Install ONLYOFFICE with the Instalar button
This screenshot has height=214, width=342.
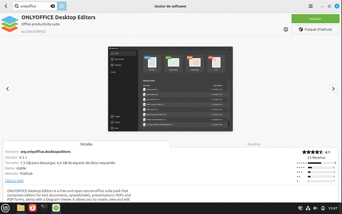tap(315, 19)
